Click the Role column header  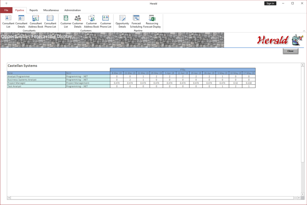(36, 73)
